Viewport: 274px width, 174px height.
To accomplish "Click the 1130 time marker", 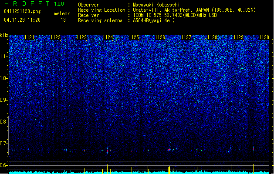I will point(264,37).
